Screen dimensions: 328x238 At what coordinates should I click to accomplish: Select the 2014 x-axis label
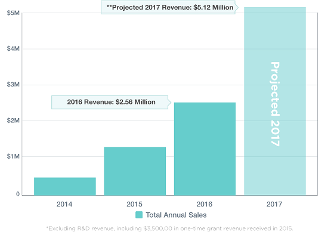tap(64, 204)
